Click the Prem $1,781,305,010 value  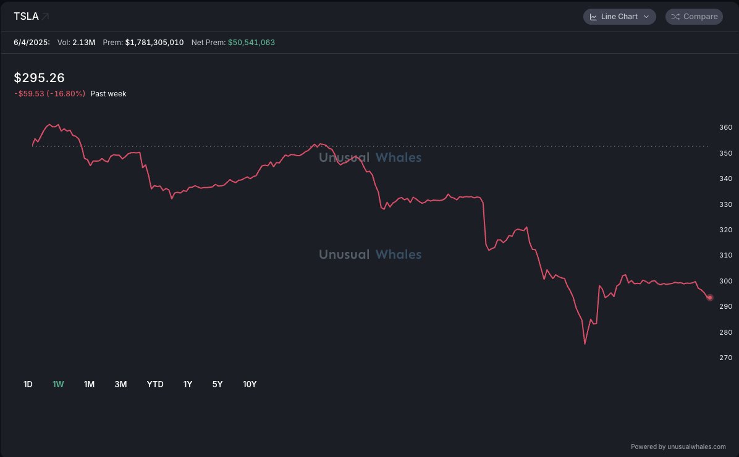click(154, 43)
